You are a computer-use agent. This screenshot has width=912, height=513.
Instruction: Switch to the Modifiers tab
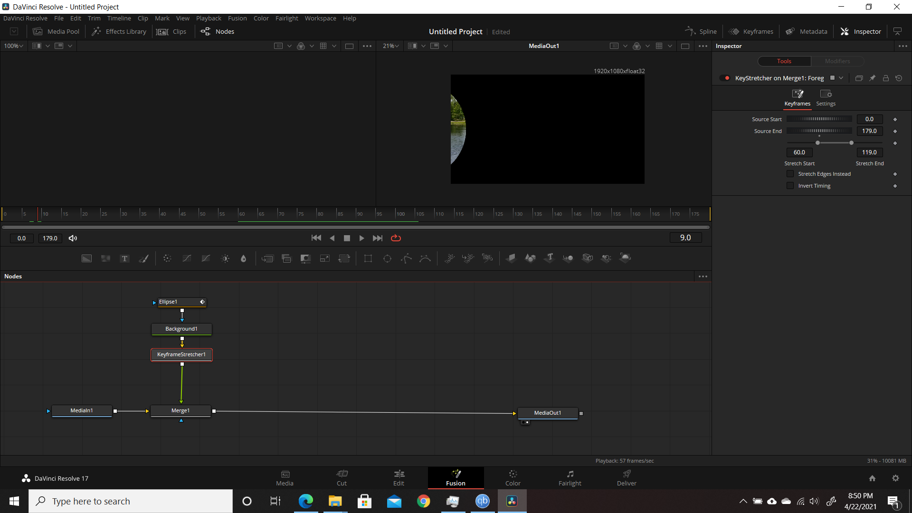[x=837, y=61]
